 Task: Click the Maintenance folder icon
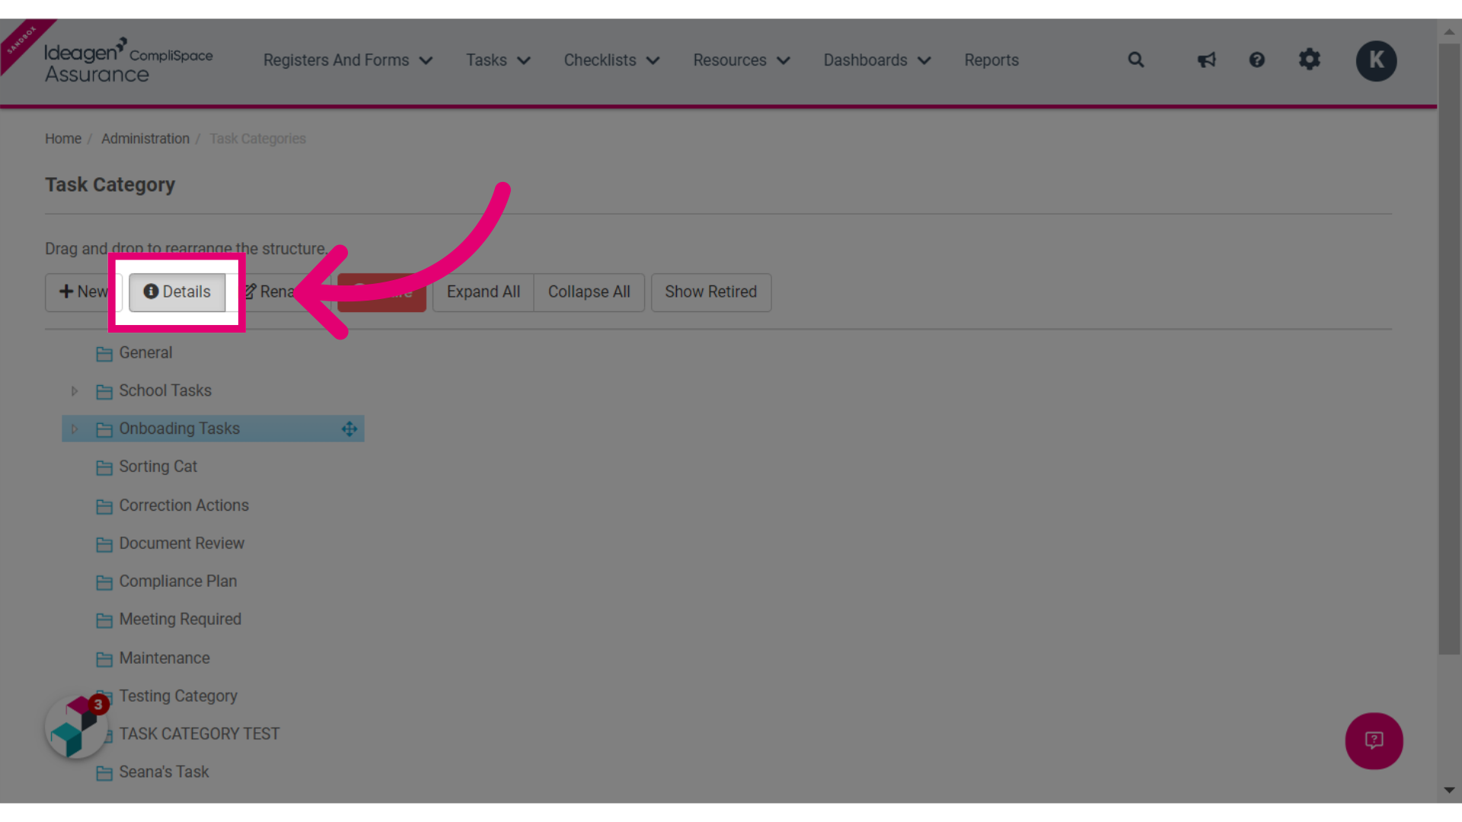tap(104, 660)
